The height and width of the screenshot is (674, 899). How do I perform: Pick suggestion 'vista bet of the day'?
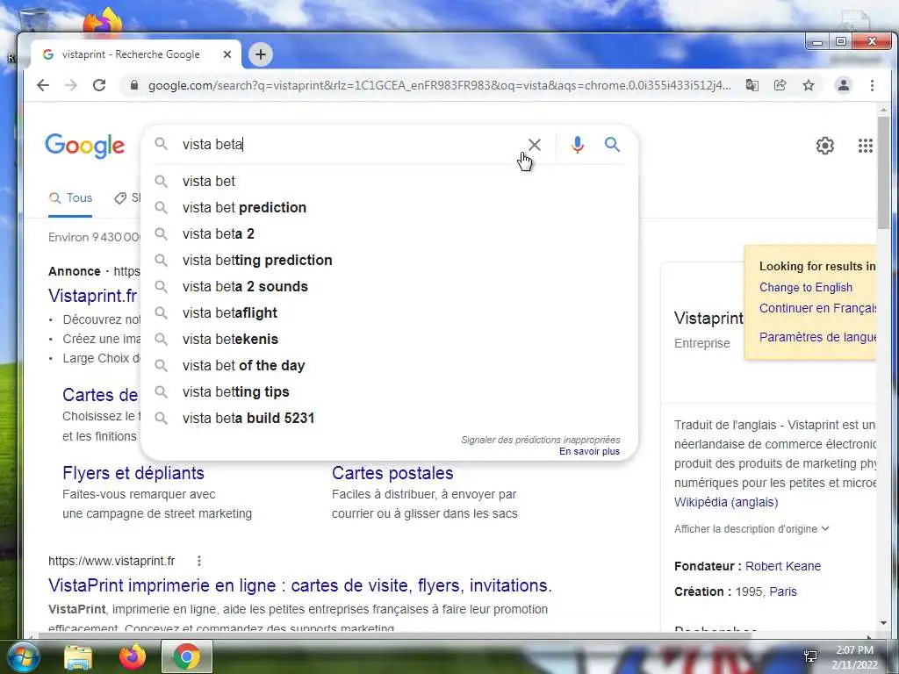(x=389, y=366)
